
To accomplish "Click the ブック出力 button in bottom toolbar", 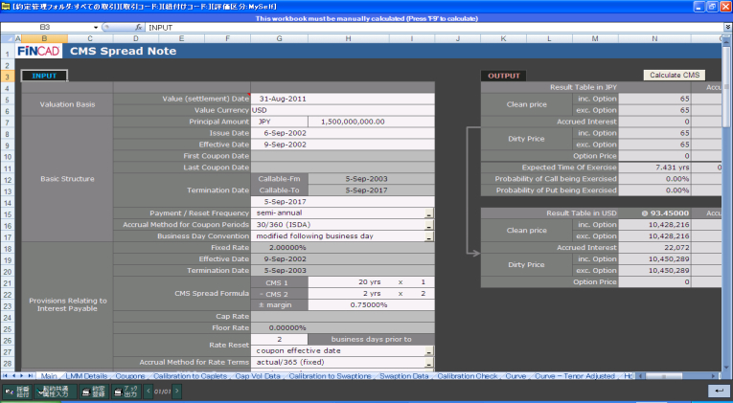I will coord(126,392).
